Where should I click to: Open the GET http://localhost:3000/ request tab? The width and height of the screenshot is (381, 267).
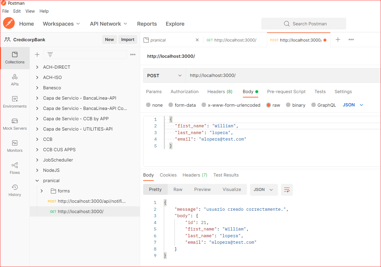pyautogui.click(x=235, y=40)
